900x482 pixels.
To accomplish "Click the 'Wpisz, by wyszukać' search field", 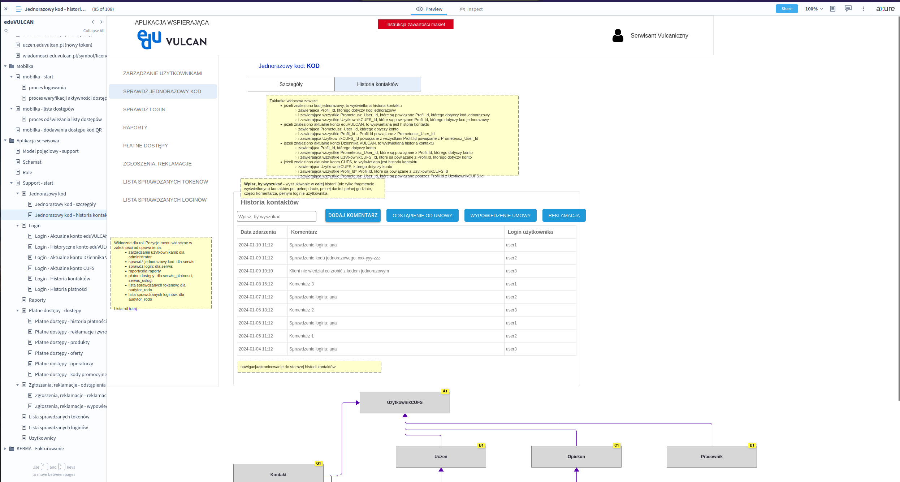I will point(276,216).
